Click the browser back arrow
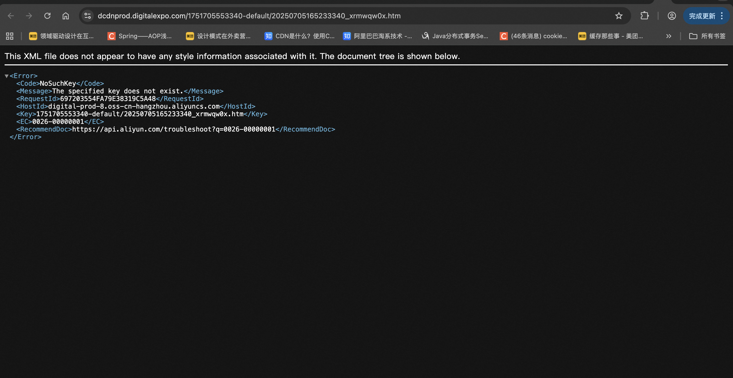Viewport: 733px width, 378px height. 11,16
